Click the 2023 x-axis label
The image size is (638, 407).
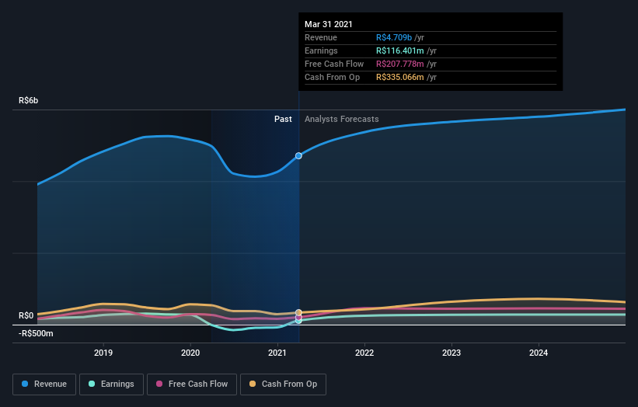click(451, 353)
